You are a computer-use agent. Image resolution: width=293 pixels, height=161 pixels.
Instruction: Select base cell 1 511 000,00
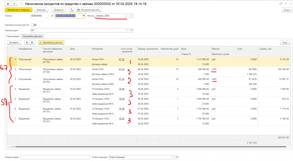195,59
